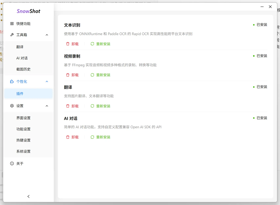Click trash icon under 文本识别

(68, 44)
